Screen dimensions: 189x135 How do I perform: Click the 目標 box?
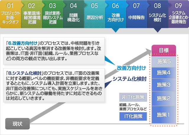(164, 50)
